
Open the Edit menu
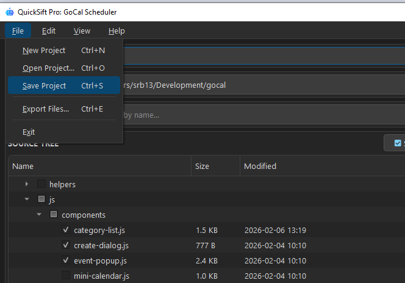tap(49, 31)
